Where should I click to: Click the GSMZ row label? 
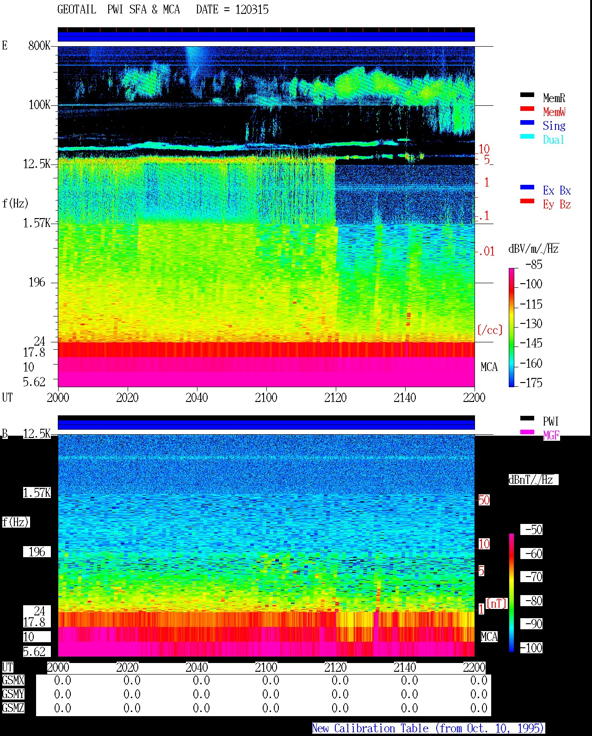coord(13,708)
